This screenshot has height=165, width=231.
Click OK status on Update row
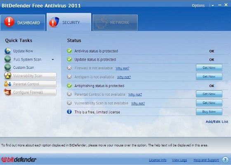(x=212, y=60)
